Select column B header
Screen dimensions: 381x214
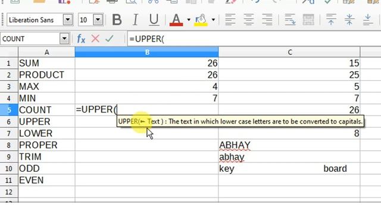(x=147, y=52)
